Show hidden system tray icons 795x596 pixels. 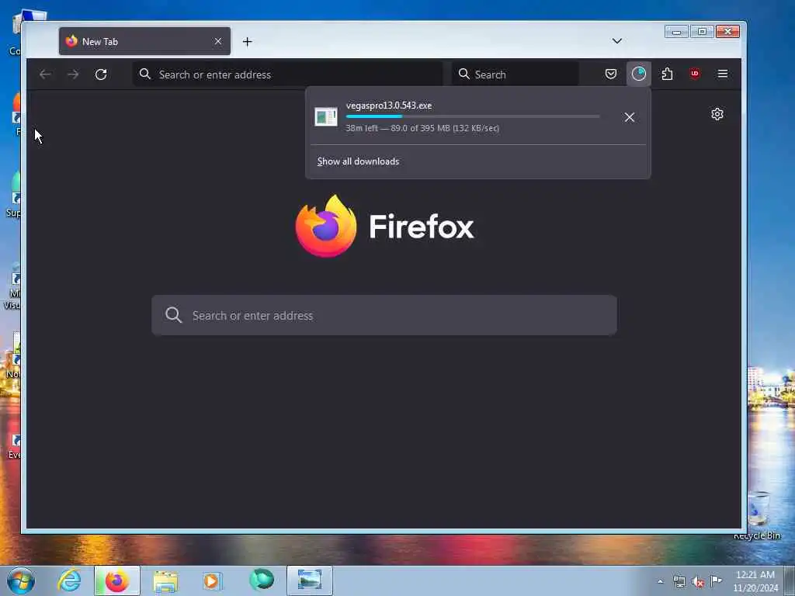click(660, 582)
